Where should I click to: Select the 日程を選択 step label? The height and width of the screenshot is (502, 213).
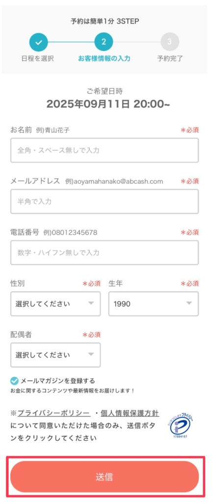click(x=37, y=59)
